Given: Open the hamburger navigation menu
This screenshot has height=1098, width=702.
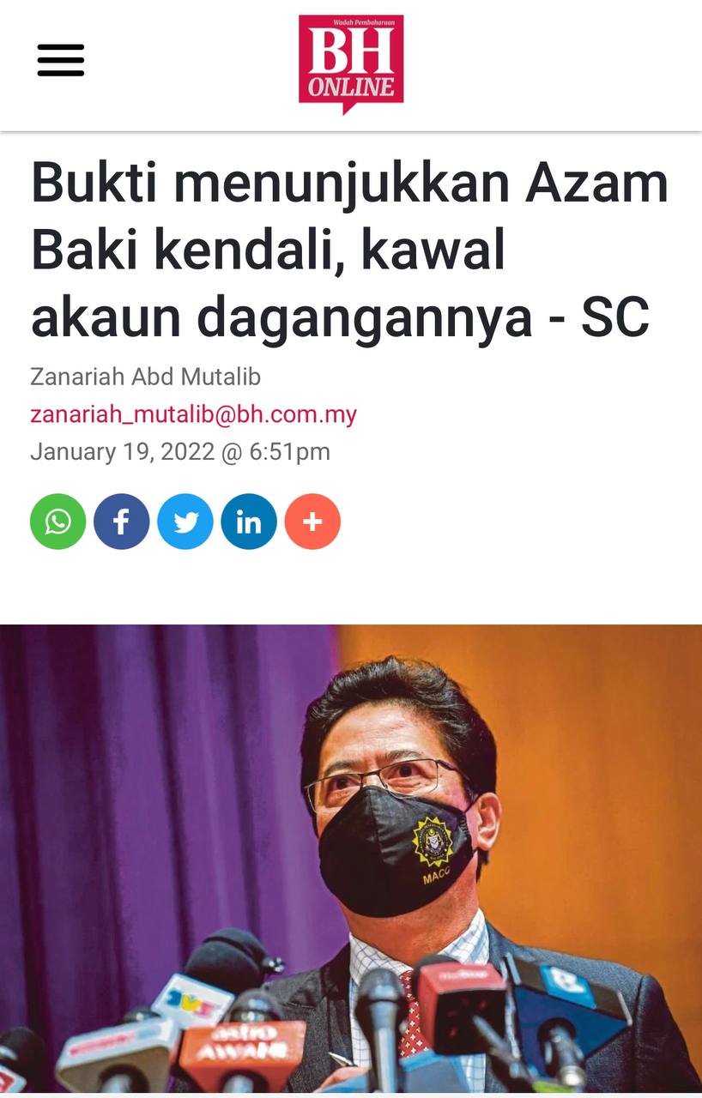Looking at the screenshot, I should pyautogui.click(x=61, y=61).
